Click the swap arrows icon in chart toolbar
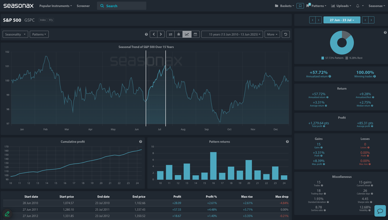The height and width of the screenshot is (220, 388). (x=170, y=34)
